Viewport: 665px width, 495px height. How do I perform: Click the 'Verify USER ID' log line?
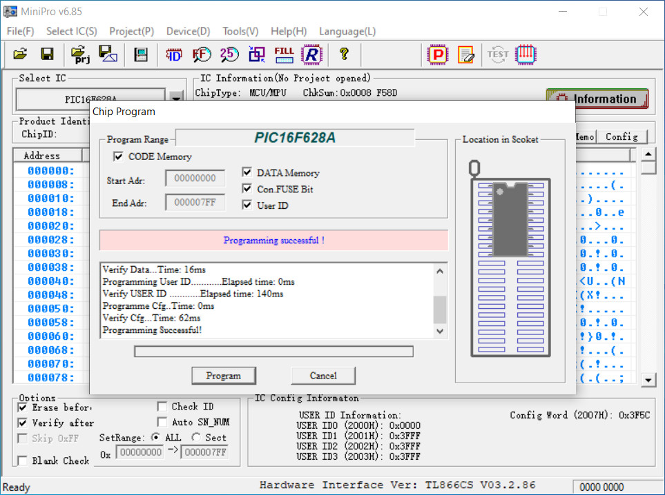(x=193, y=294)
